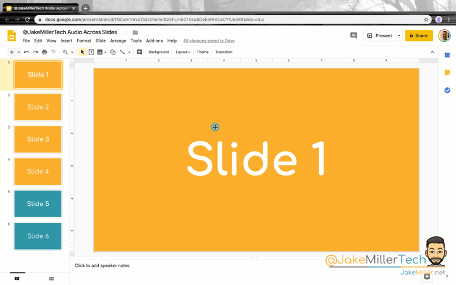Print the presentation
The height and width of the screenshot is (285, 456).
coord(44,52)
